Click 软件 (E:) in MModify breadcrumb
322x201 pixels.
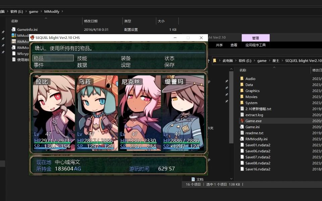click(17, 11)
